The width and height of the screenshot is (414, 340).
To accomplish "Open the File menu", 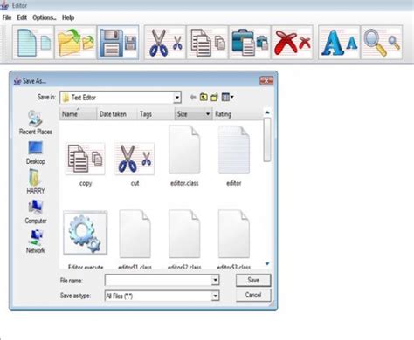I will [x=7, y=17].
